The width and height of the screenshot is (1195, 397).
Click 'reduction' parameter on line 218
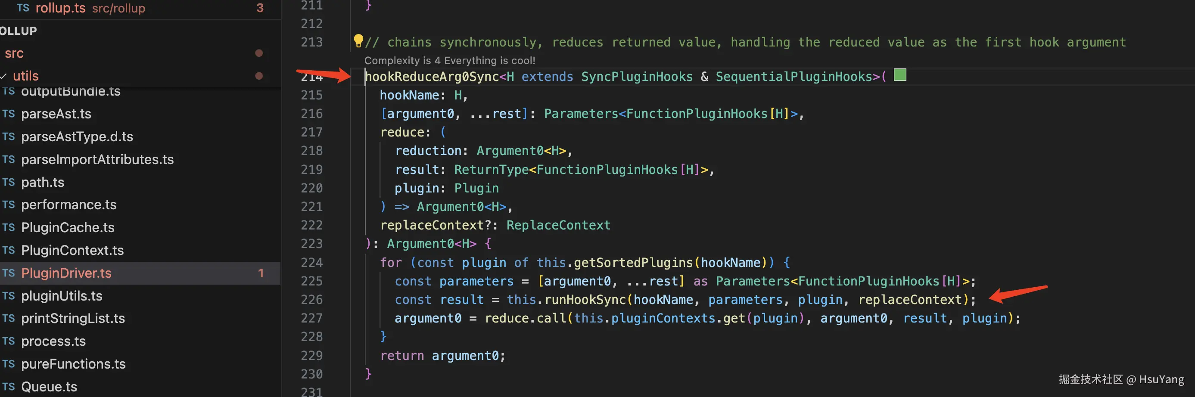(x=428, y=151)
